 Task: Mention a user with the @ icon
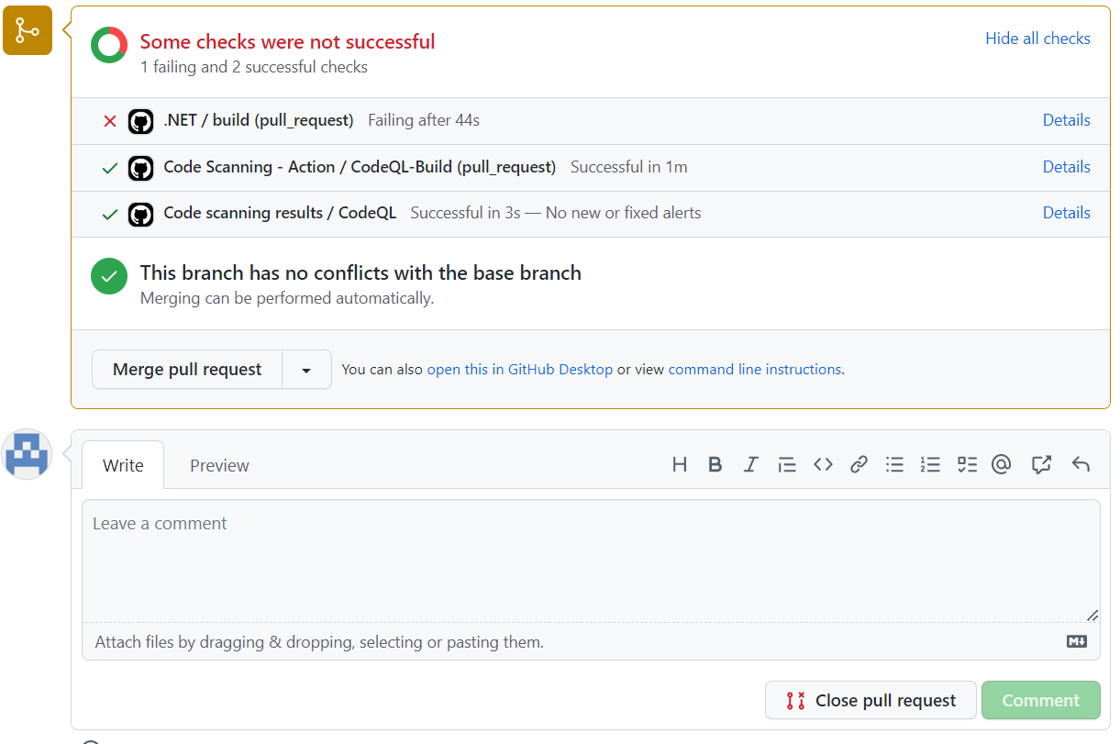(x=1002, y=464)
